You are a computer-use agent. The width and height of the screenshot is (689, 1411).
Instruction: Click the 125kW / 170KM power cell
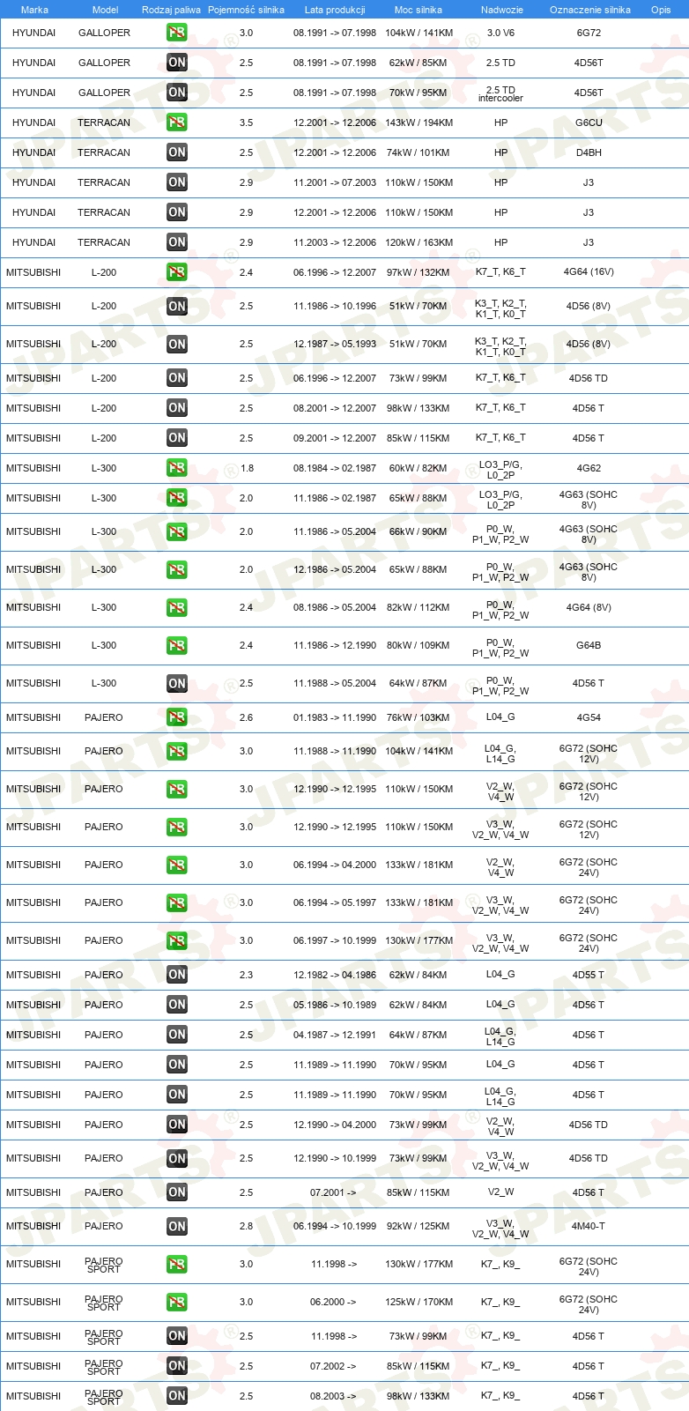pos(419,1303)
